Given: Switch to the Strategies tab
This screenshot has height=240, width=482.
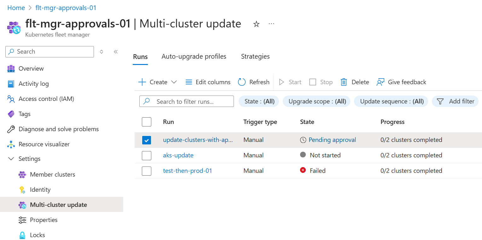Looking at the screenshot, I should (255, 57).
